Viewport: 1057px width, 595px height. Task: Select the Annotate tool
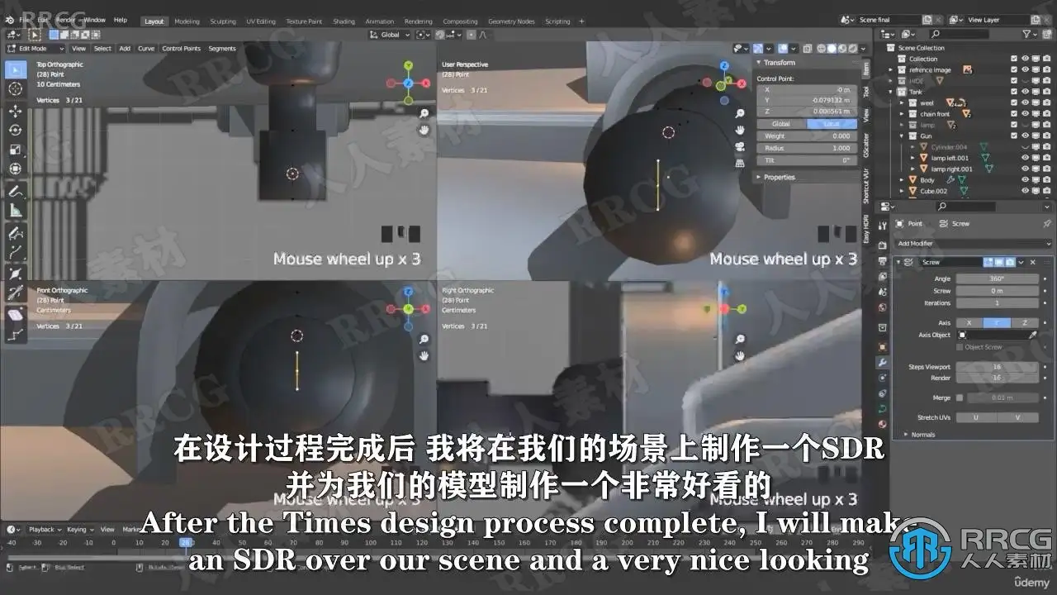click(15, 191)
